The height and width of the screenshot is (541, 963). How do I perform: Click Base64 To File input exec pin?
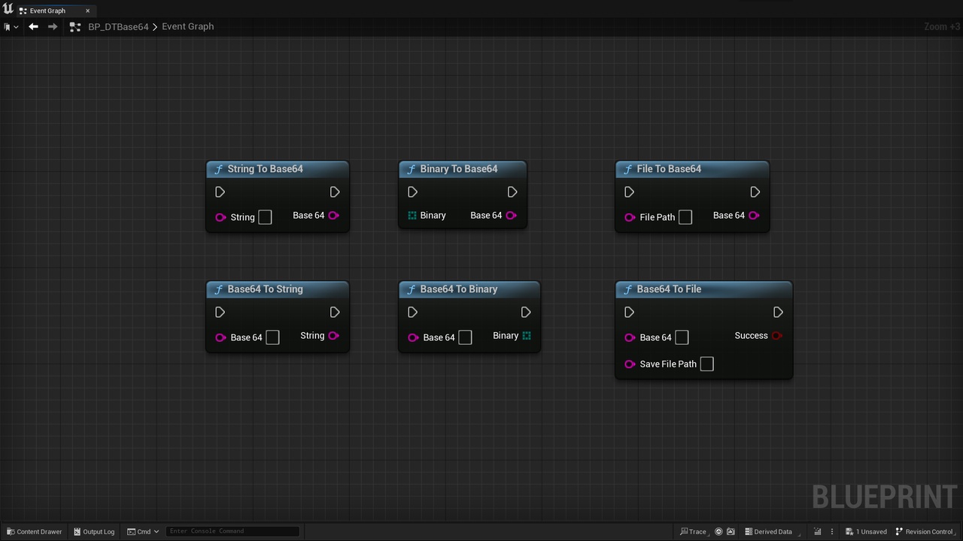click(629, 313)
